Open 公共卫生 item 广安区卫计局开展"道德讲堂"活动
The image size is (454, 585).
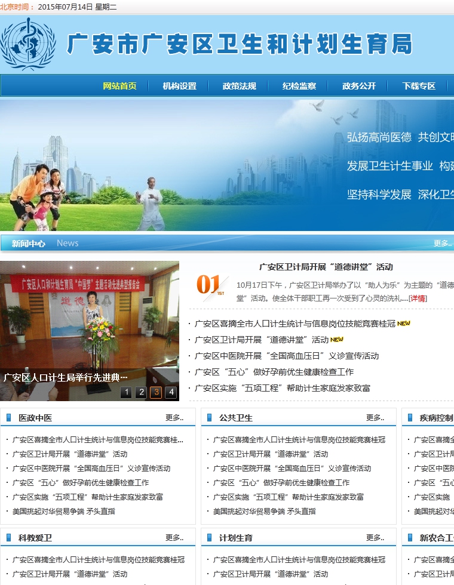tap(270, 454)
